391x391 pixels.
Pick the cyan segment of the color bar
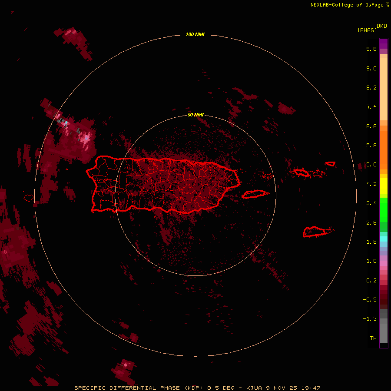click(384, 239)
